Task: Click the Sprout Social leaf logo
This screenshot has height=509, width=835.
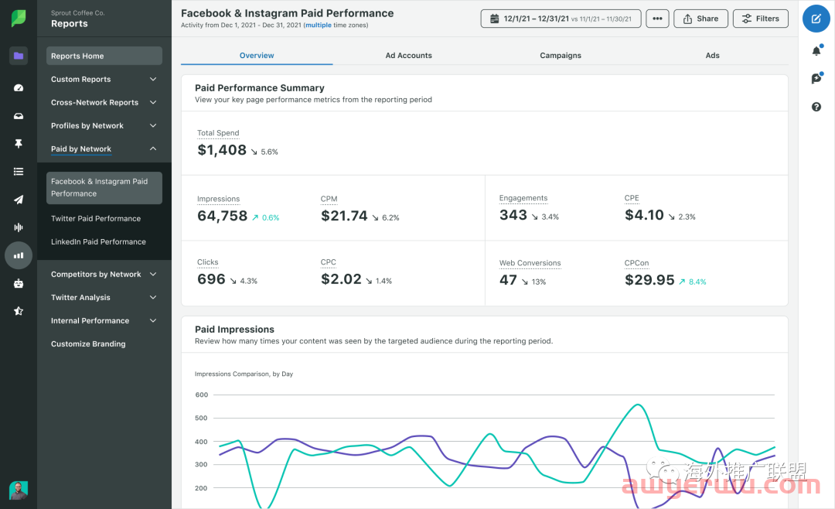Action: (x=19, y=18)
